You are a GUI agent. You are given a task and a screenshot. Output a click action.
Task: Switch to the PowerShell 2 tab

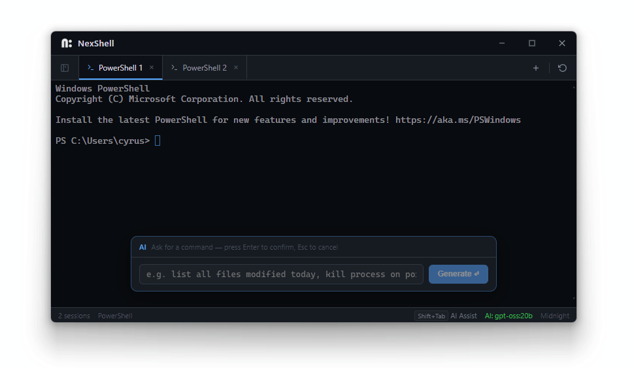coord(205,68)
